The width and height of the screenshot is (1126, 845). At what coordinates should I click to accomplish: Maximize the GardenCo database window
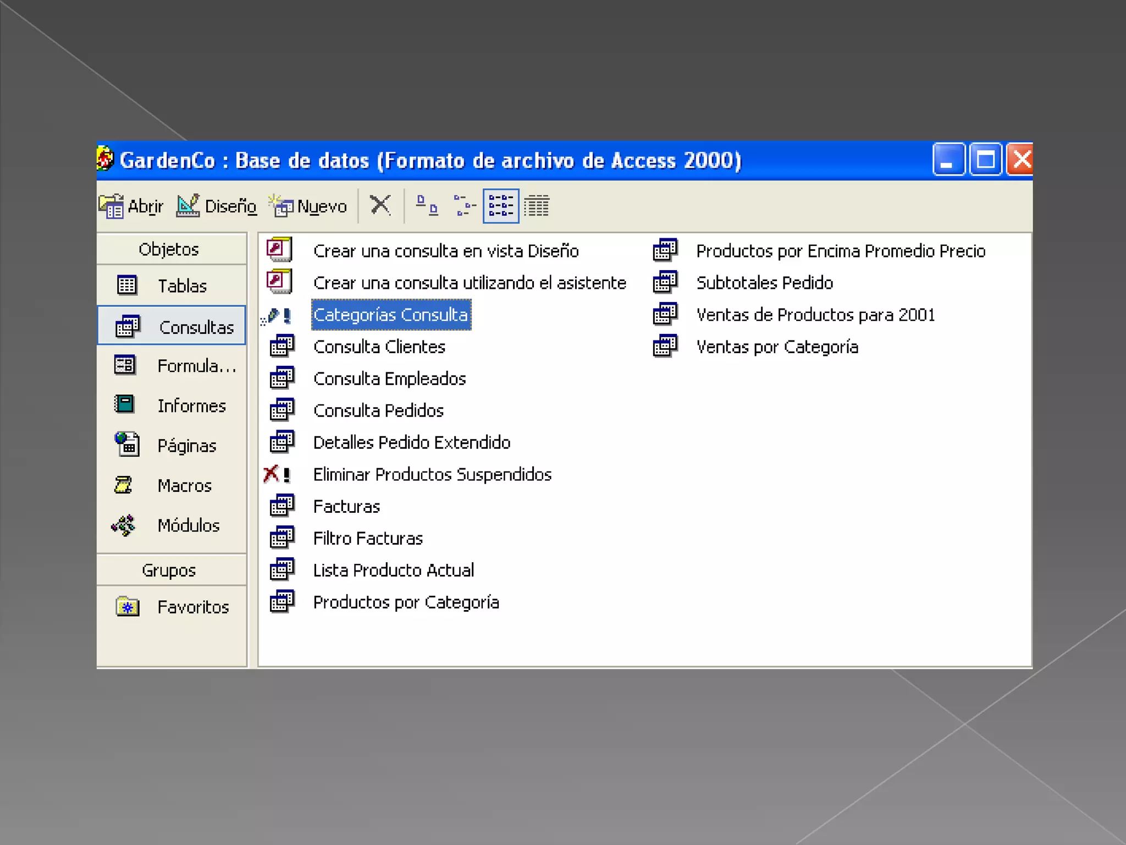pos(985,160)
